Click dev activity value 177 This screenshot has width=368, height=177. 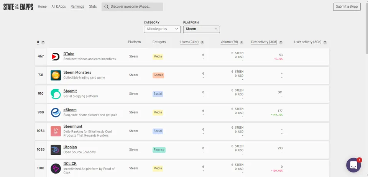[280, 111]
